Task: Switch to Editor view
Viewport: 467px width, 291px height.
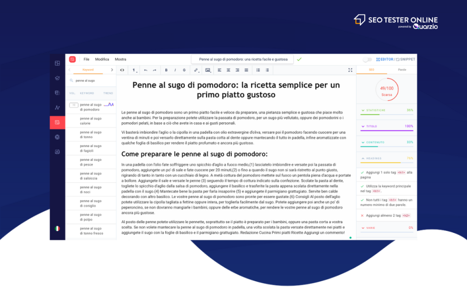Action: coord(385,59)
